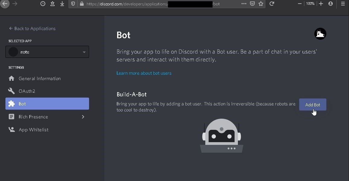Go Back to Applications

point(32,29)
